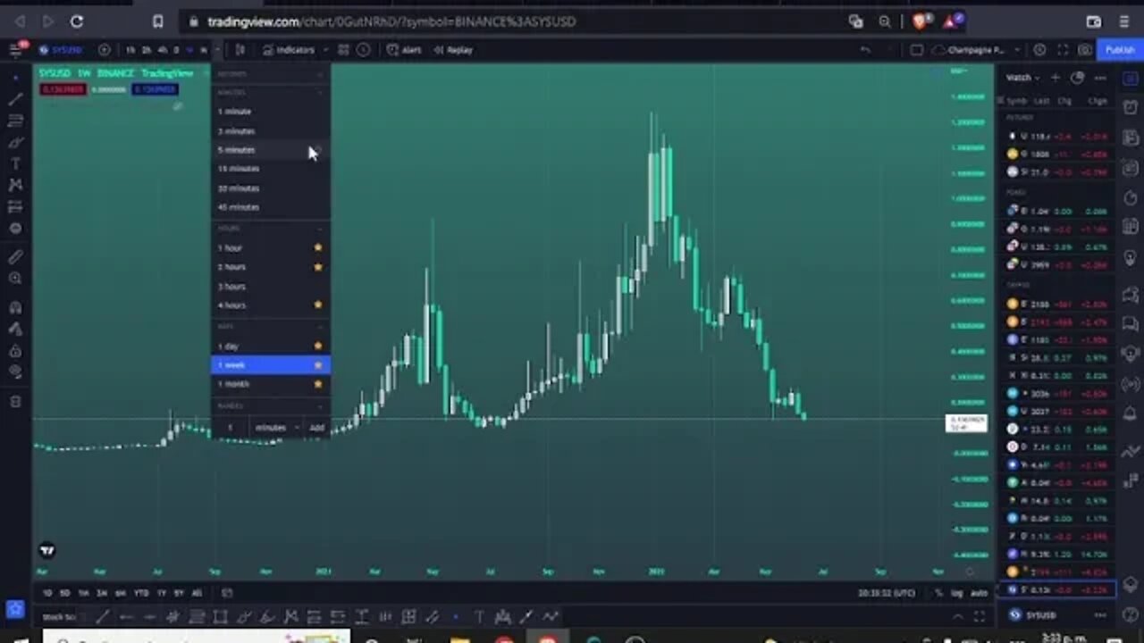Choose 1 day interval from the list
This screenshot has height=643, width=1144.
[271, 347]
